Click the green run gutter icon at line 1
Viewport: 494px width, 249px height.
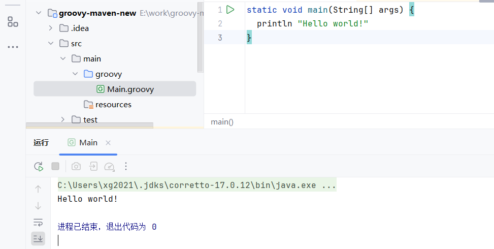point(230,10)
